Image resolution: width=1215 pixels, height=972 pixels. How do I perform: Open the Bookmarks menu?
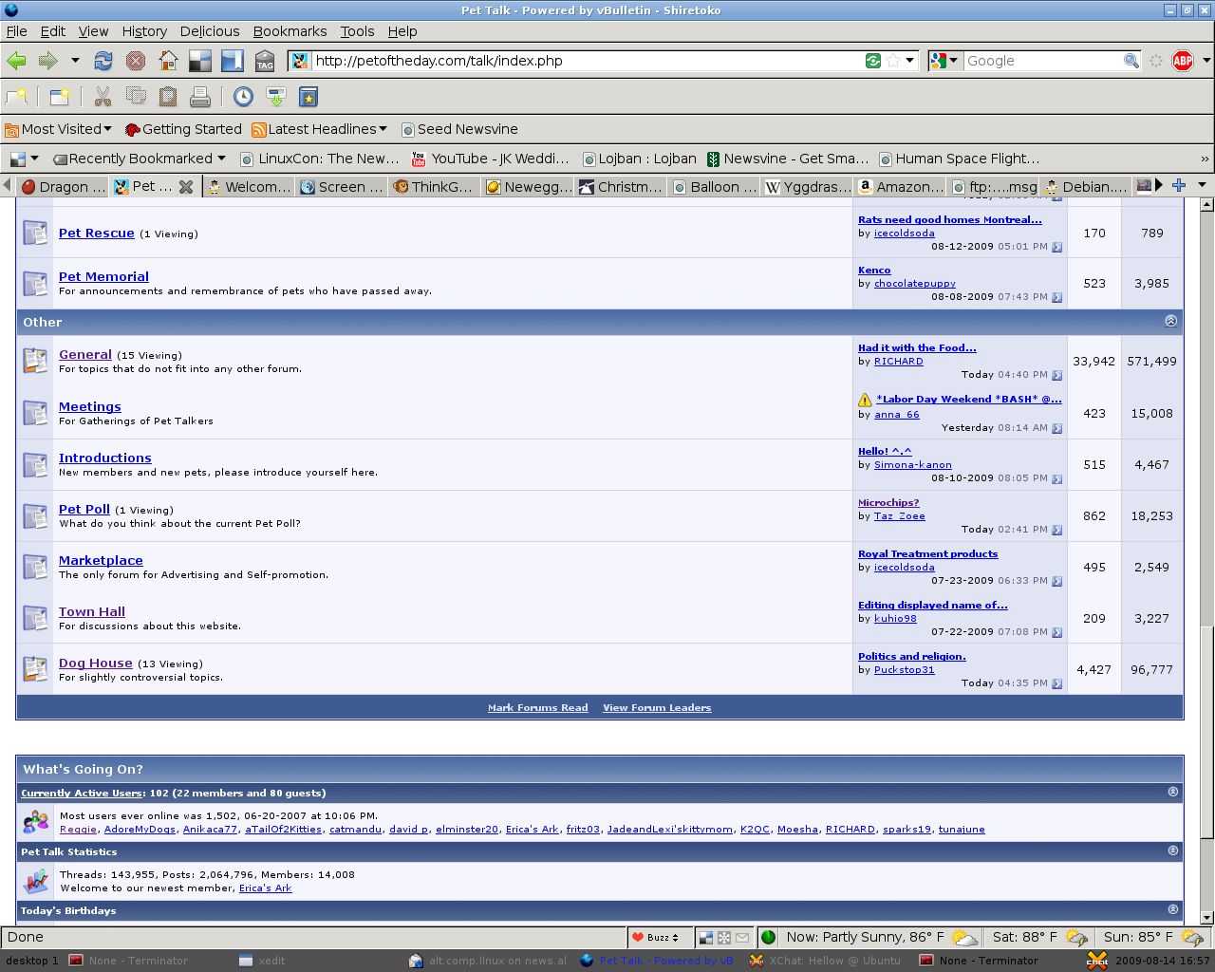tap(290, 31)
